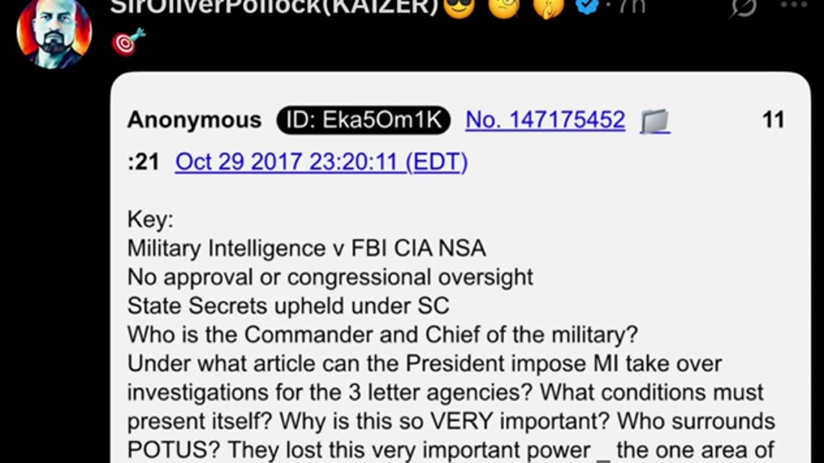Tap the shushing face emoji
This screenshot has height=463, width=824.
[548, 6]
